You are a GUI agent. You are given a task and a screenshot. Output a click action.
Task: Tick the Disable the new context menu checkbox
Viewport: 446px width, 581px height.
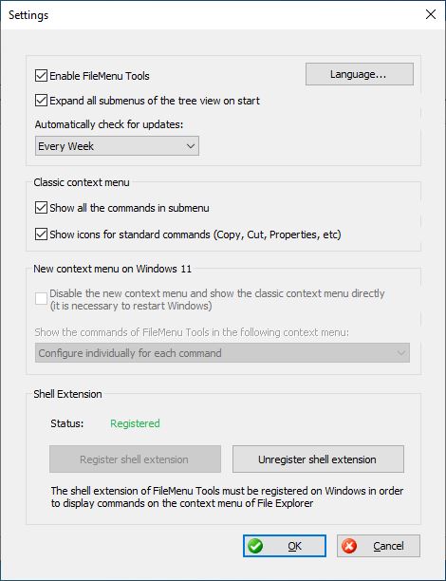click(x=41, y=299)
